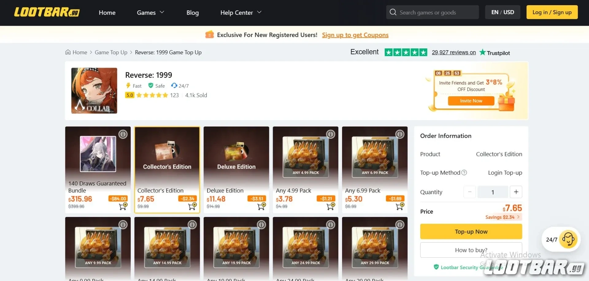Expand the Games dropdown menu
This screenshot has height=281, width=589.
150,13
